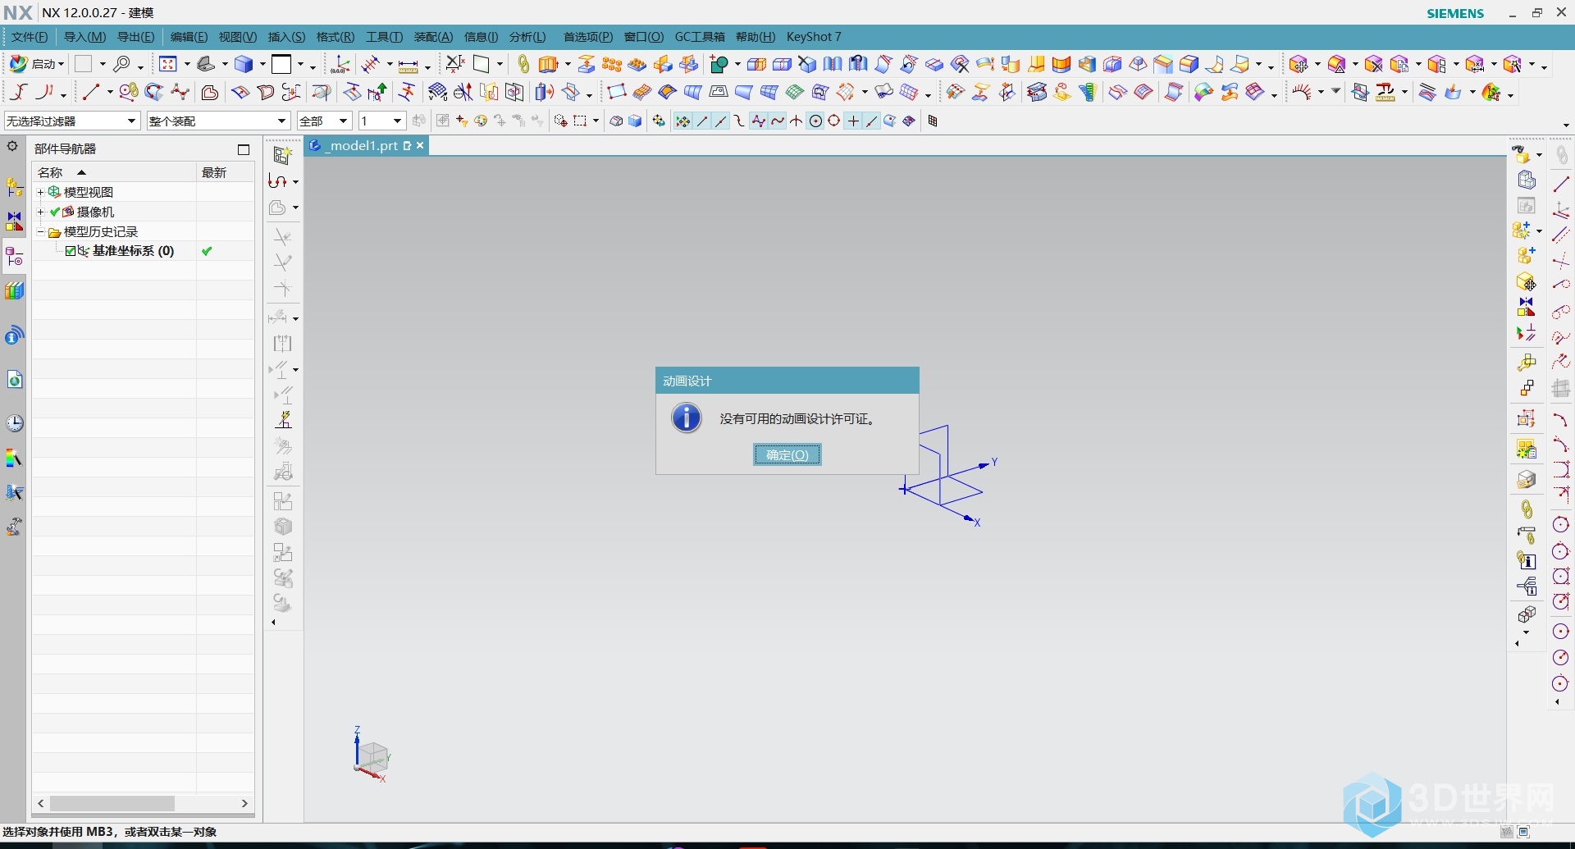Viewport: 1575px width, 849px height.
Task: Open the Web Browser sidebar icon
Action: [15, 379]
